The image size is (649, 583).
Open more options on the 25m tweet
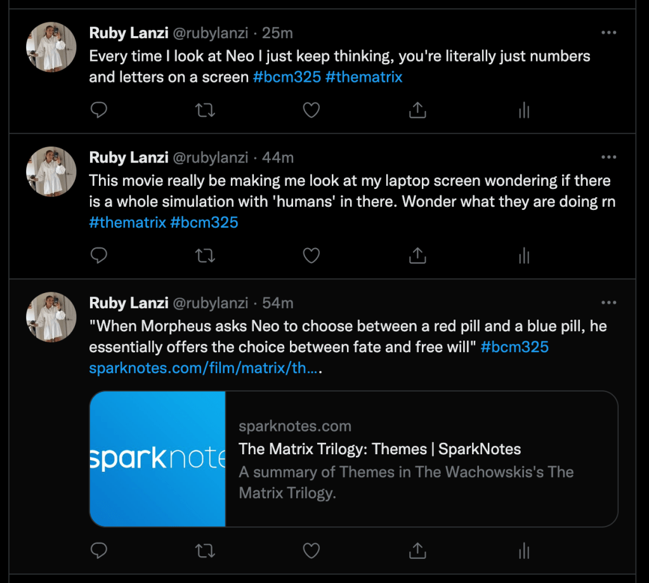click(608, 32)
